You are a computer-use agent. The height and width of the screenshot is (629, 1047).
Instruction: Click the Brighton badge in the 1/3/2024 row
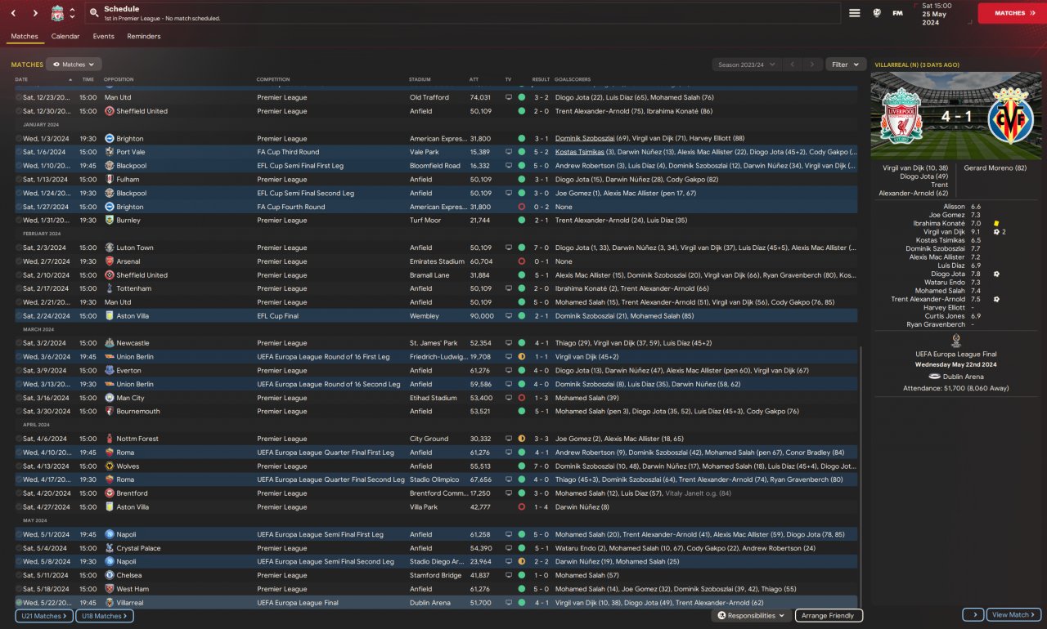pyautogui.click(x=110, y=139)
